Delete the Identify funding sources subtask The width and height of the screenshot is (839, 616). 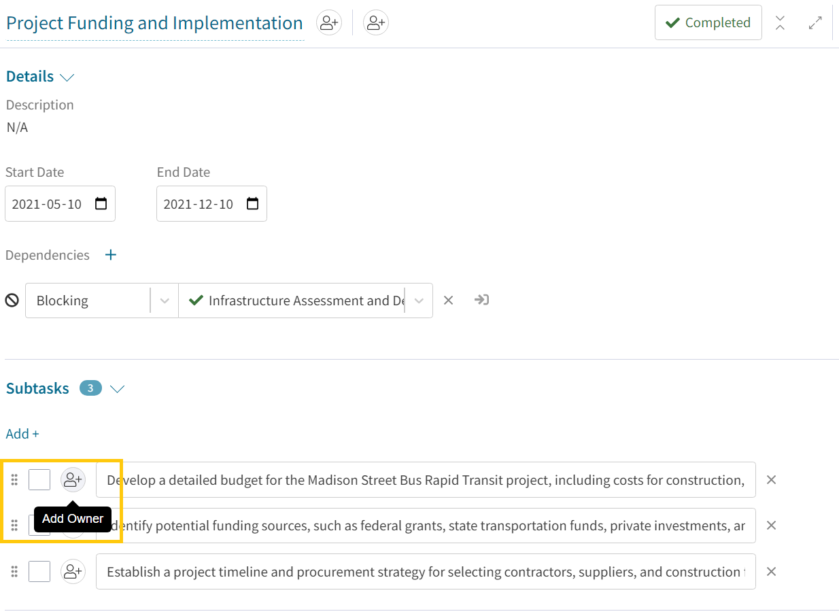click(771, 526)
